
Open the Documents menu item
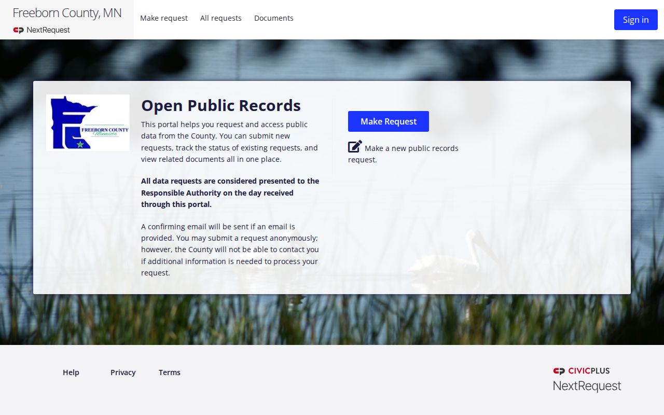(274, 18)
